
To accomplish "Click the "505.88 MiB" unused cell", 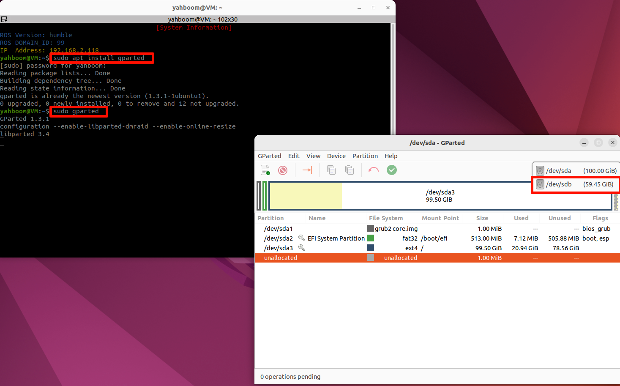I will pos(563,238).
